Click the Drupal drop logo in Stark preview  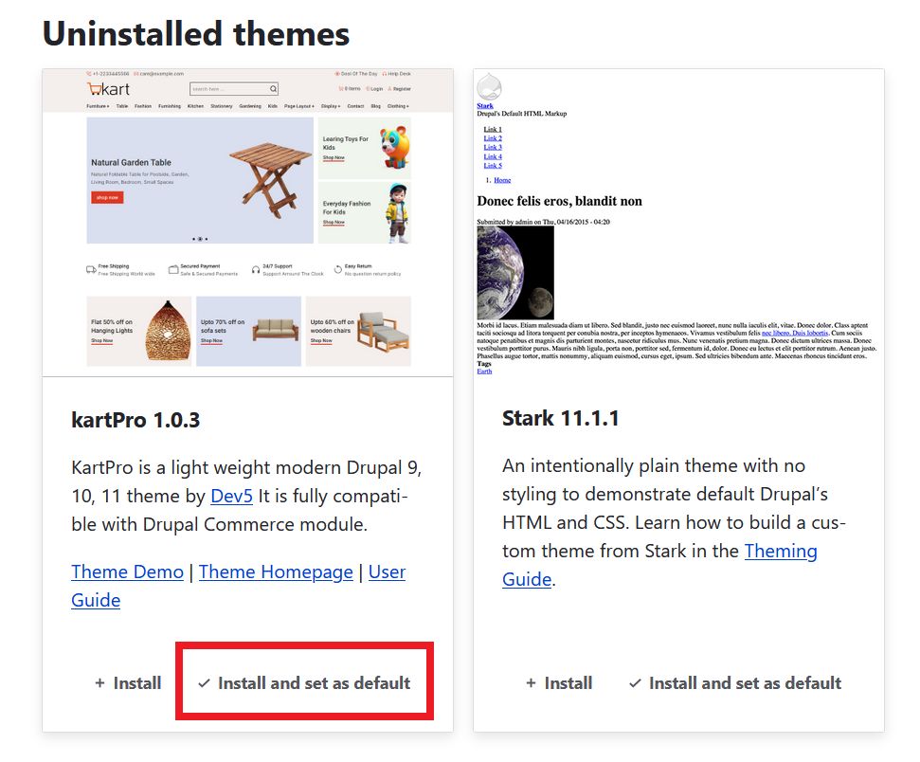489,87
